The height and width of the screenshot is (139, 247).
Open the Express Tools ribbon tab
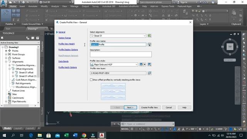tap(168, 6)
